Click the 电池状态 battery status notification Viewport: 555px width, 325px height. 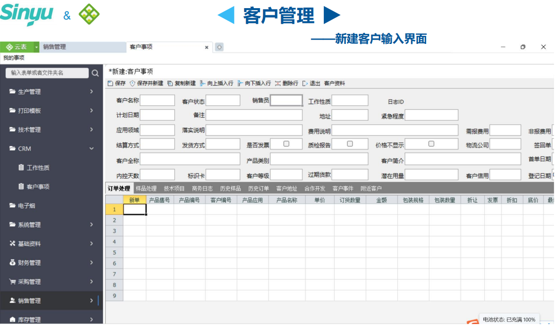click(509, 320)
